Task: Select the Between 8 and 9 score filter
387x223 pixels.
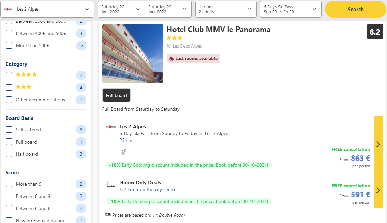Action: click(9, 196)
